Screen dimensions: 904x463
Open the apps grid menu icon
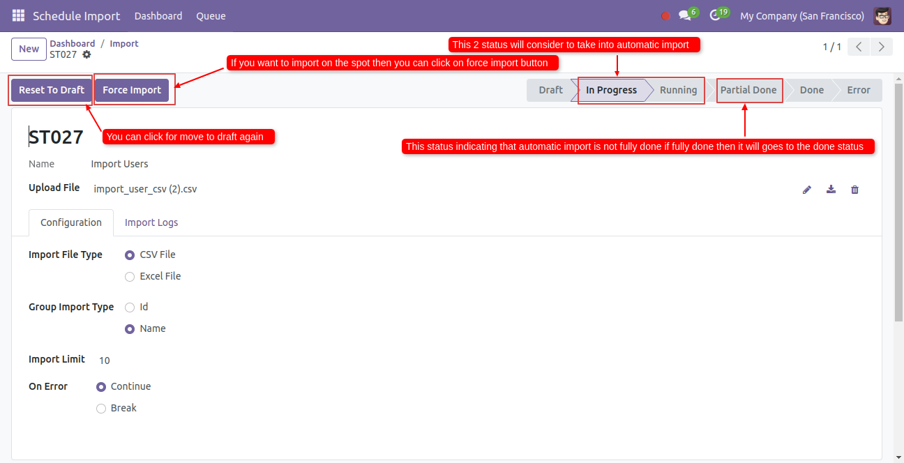18,15
